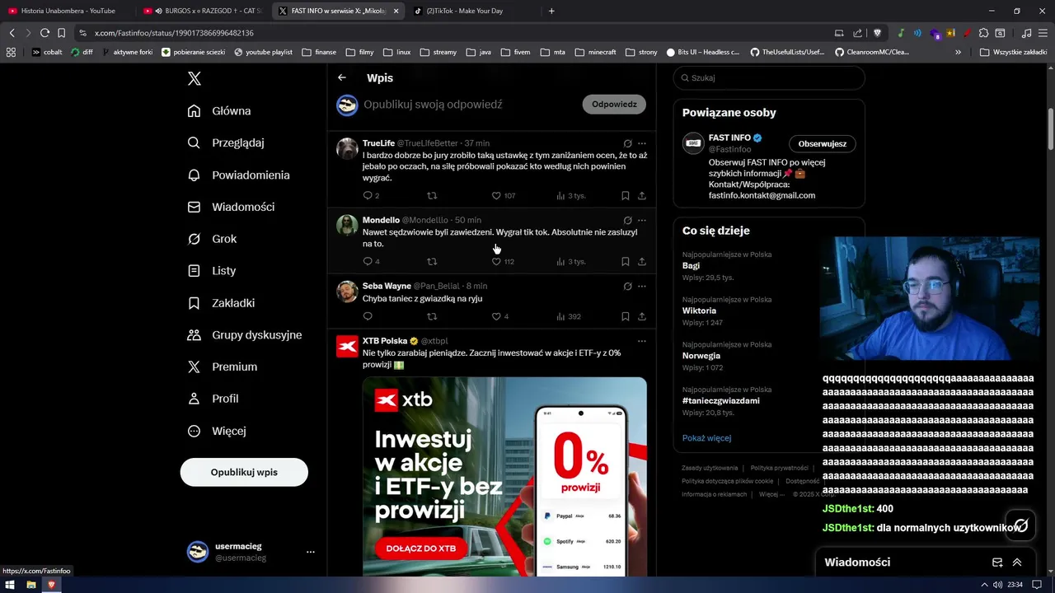Expand the Wiadomości drawer
The width and height of the screenshot is (1055, 593).
click(x=1017, y=563)
